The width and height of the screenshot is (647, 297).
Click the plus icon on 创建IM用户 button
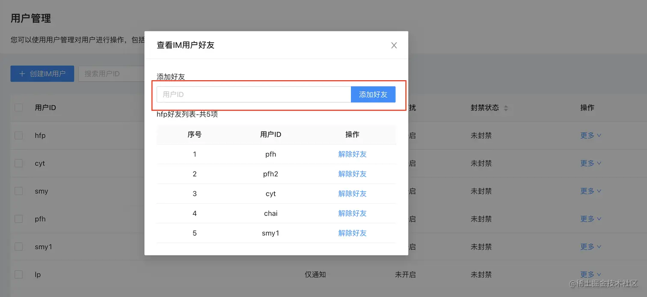pos(22,73)
